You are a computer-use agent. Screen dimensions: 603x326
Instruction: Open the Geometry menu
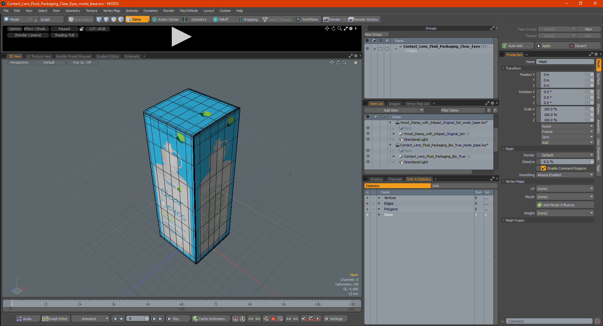coord(73,11)
